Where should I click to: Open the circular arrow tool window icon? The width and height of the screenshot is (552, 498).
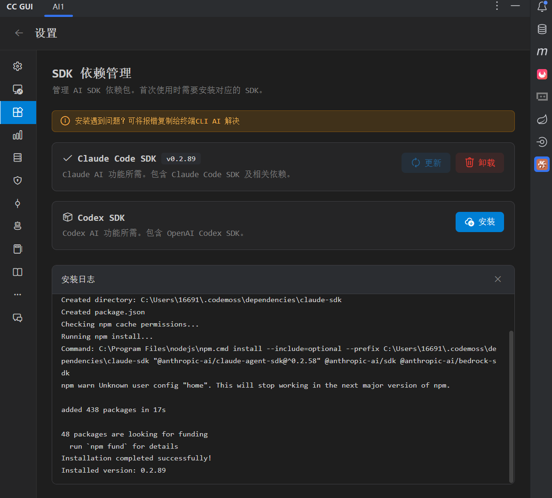tap(542, 142)
